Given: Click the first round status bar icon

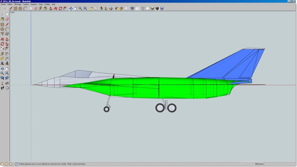Looking at the screenshot, I should [x=2, y=164].
